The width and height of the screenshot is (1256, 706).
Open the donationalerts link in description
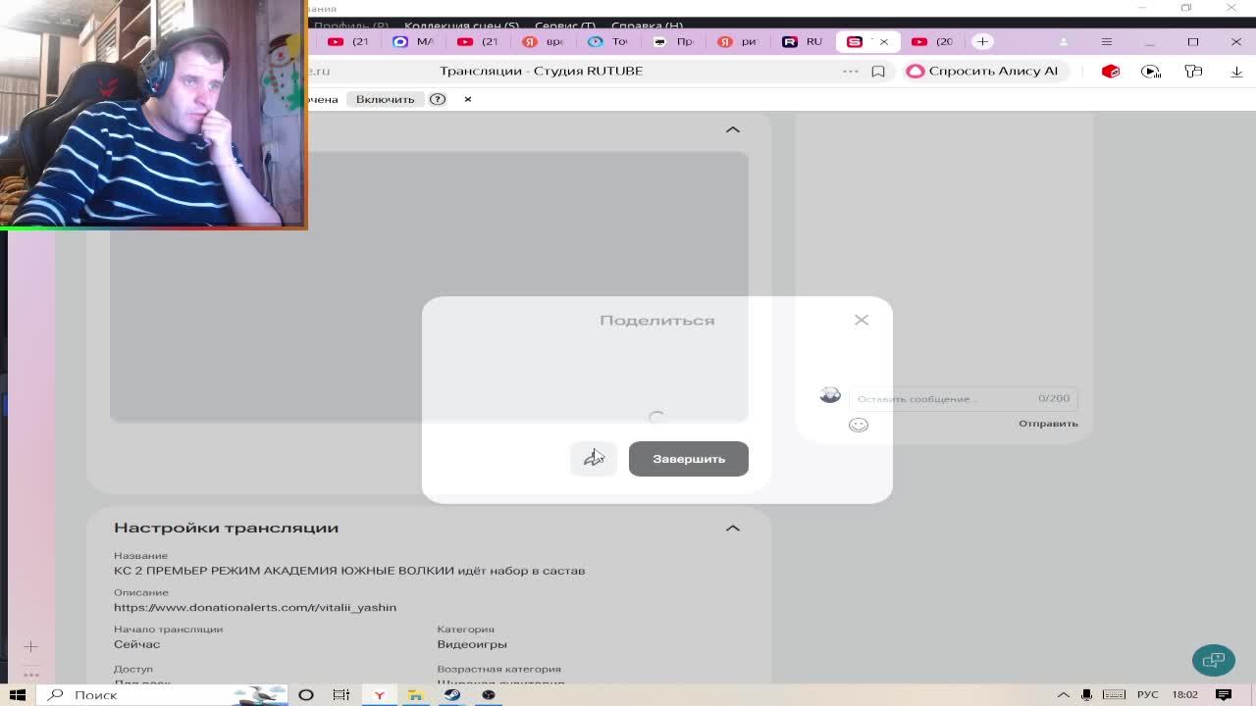255,607
